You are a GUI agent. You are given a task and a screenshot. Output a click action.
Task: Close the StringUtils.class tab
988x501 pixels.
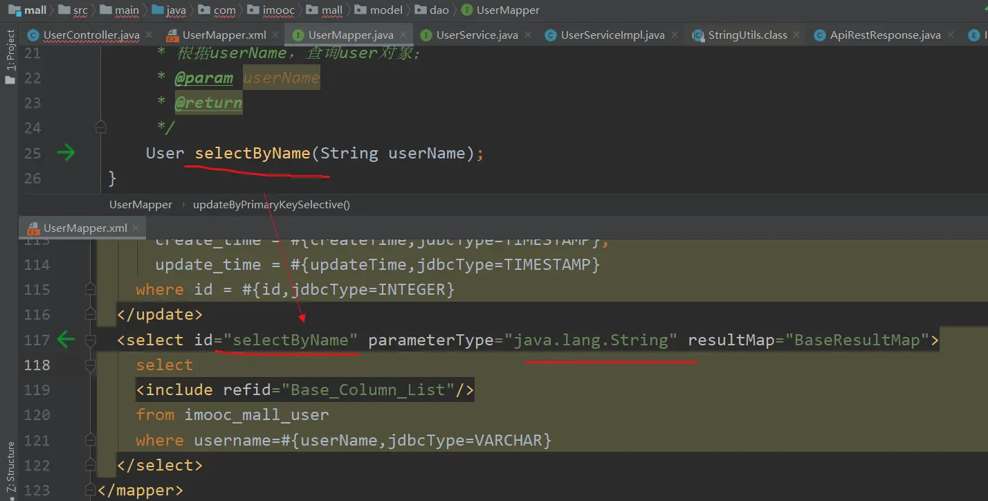pos(796,35)
